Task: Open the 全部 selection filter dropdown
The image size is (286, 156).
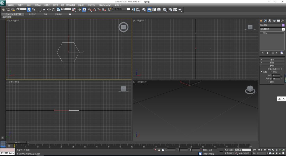Action: (21, 9)
